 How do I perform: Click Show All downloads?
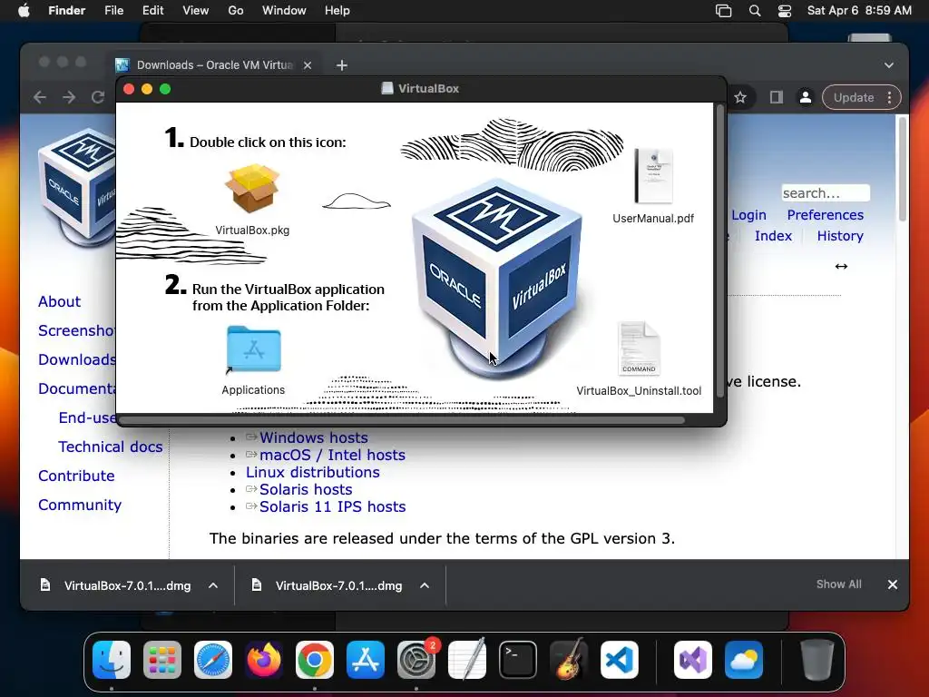839,584
